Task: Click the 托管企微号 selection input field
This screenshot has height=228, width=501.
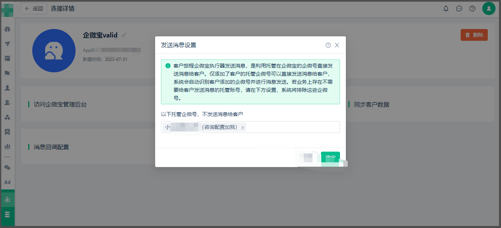Action: (x=251, y=127)
